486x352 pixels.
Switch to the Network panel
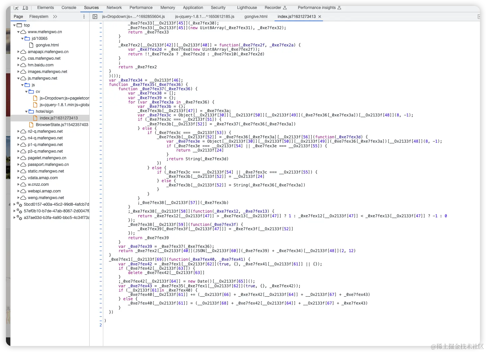click(114, 7)
